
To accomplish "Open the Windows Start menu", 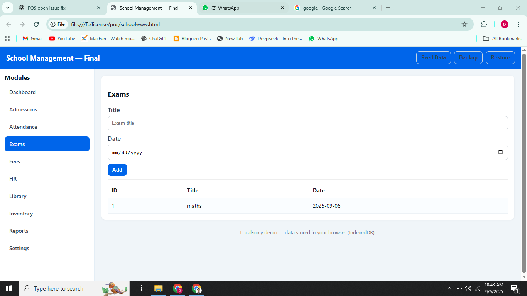I will (x=9, y=288).
